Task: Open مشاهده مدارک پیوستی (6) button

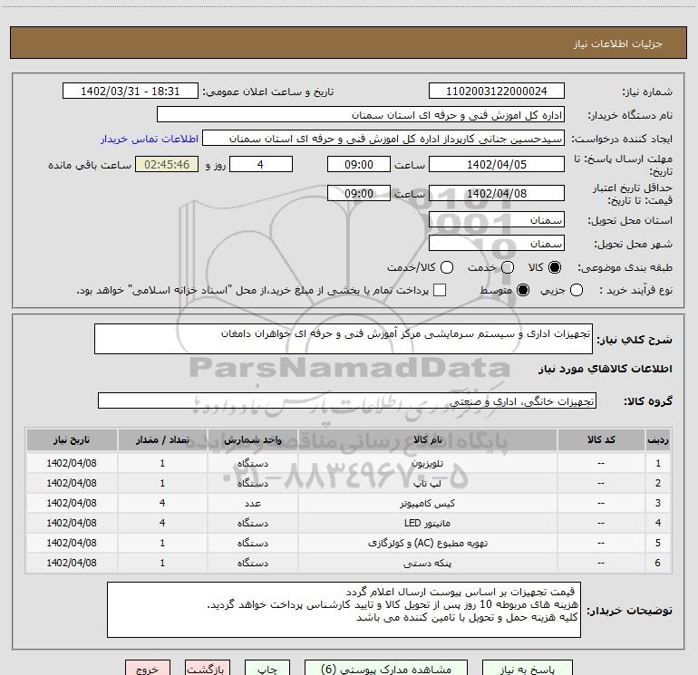Action: point(386,669)
